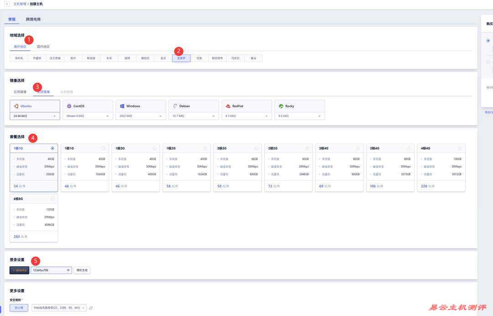Choose the 新加坡 region button
The image size is (493, 316).
[91, 58]
